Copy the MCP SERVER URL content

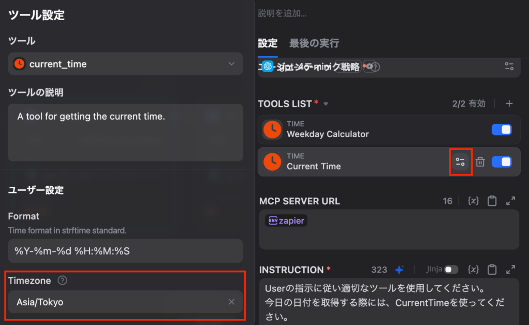click(492, 201)
